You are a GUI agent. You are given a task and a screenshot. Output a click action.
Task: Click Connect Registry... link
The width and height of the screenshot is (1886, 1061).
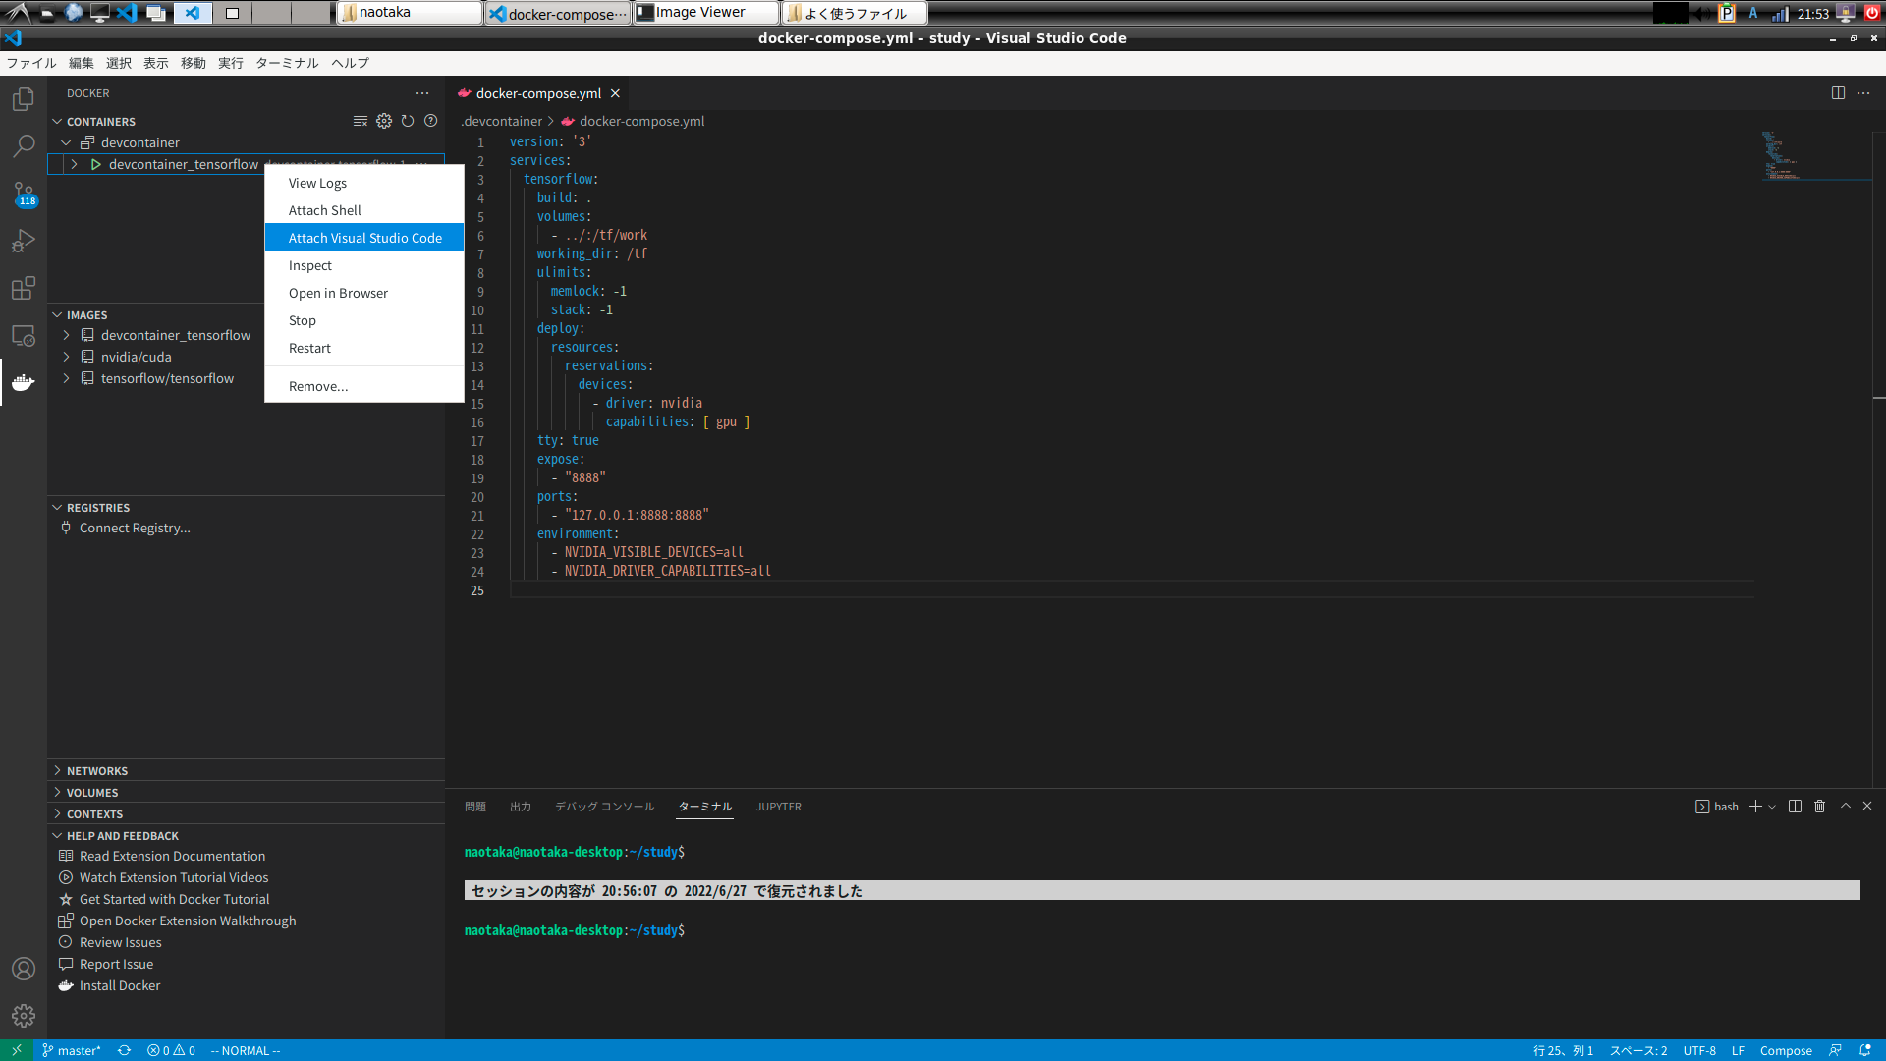pyautogui.click(x=135, y=528)
